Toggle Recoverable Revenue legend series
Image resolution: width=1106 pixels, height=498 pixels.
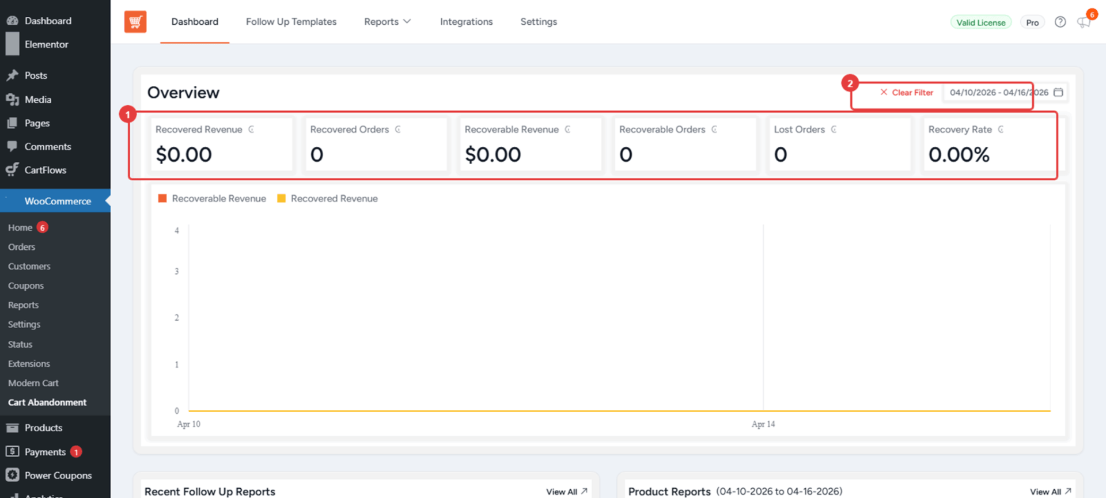pos(212,199)
